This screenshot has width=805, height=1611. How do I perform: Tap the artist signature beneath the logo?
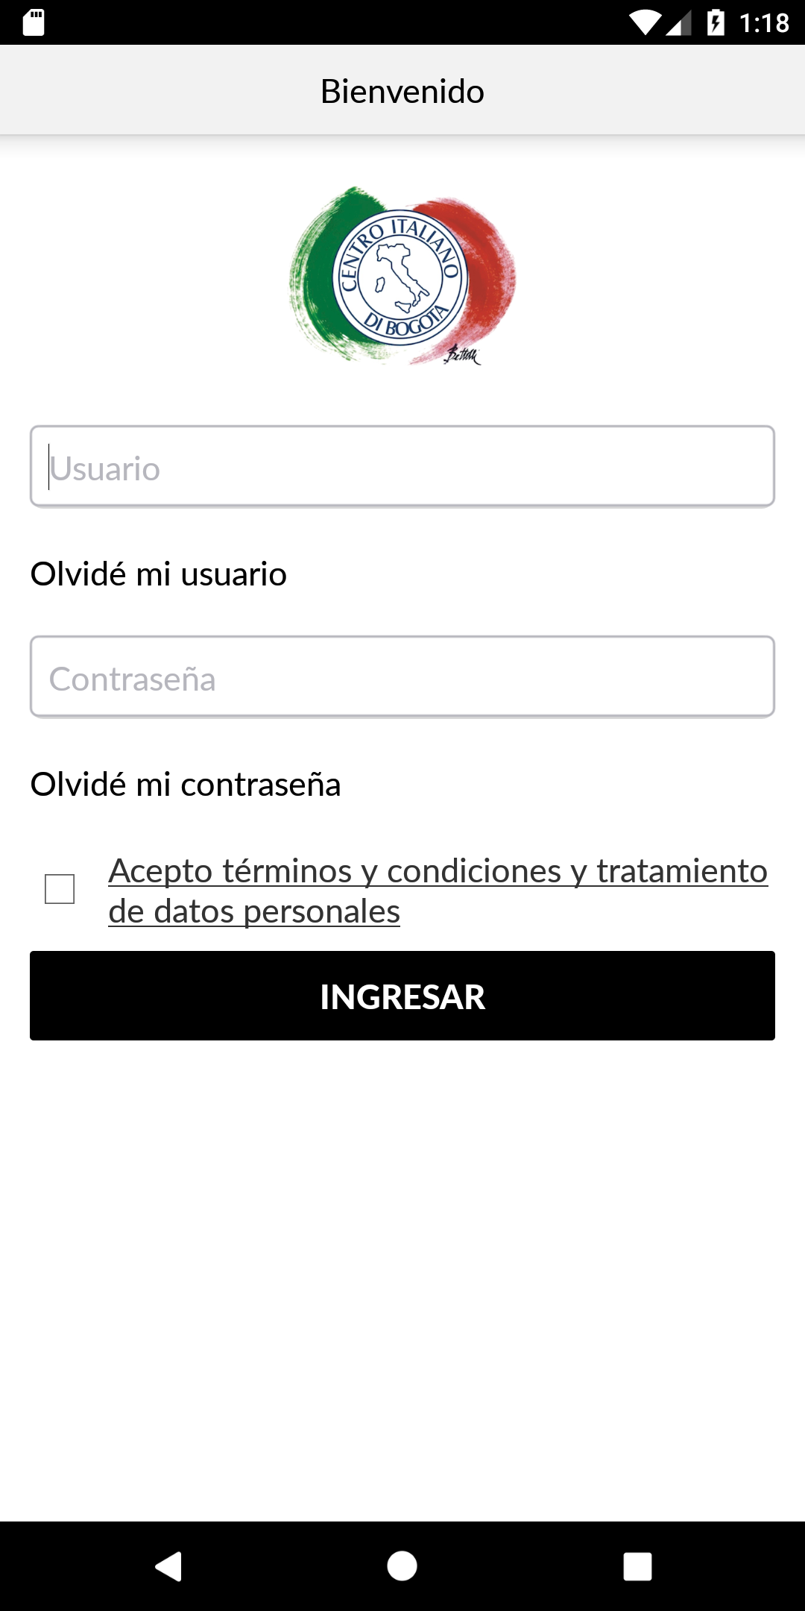[x=462, y=355]
